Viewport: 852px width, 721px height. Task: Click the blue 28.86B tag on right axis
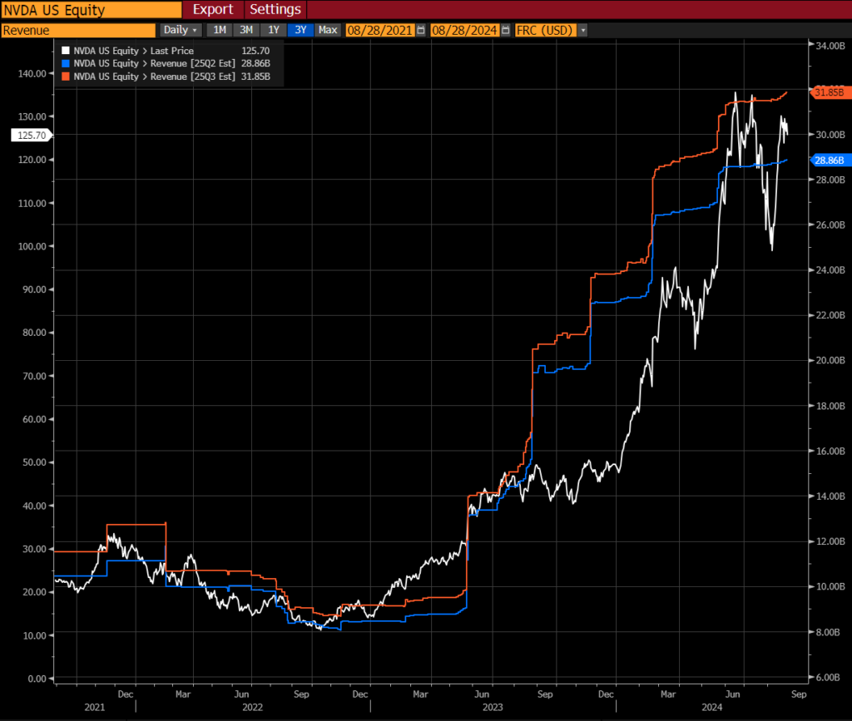point(830,160)
